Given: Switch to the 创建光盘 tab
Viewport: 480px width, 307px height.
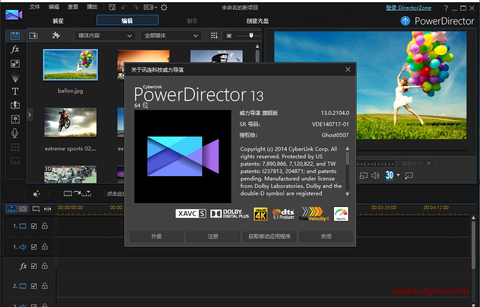Looking at the screenshot, I should tap(257, 21).
